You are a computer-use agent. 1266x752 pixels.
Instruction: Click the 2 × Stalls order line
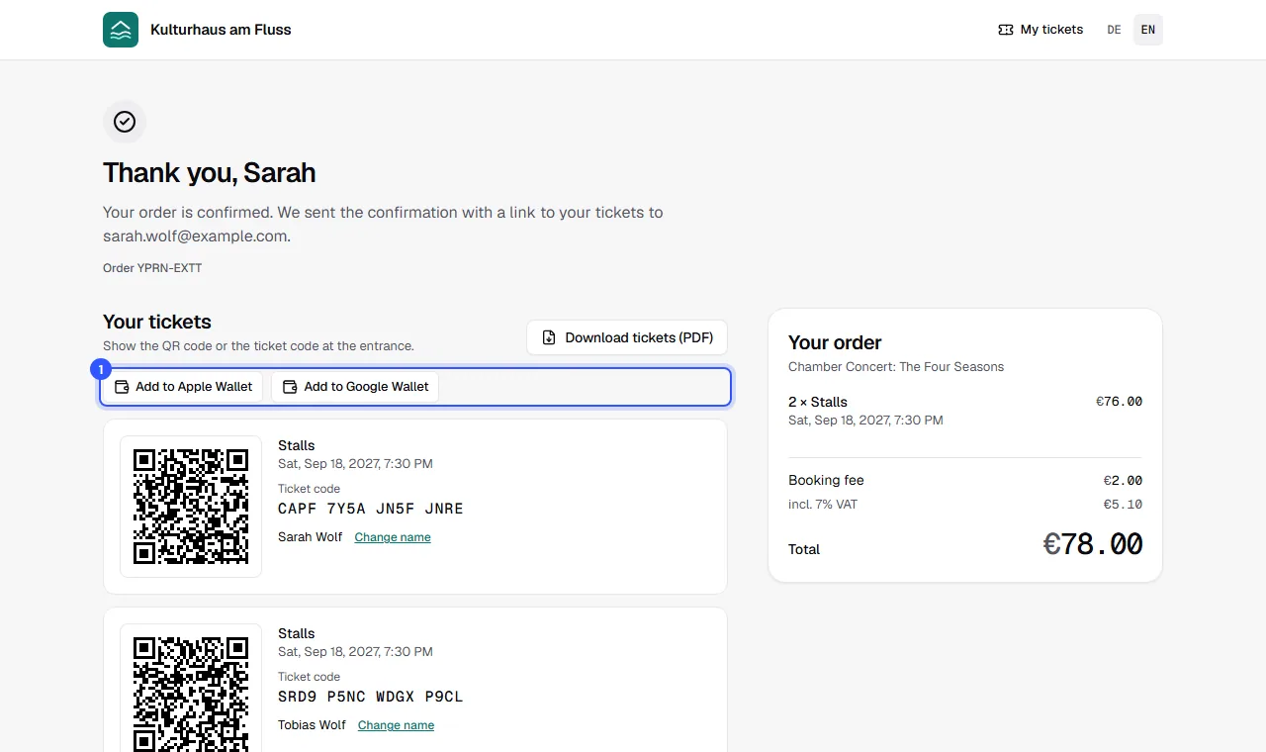[965, 411]
